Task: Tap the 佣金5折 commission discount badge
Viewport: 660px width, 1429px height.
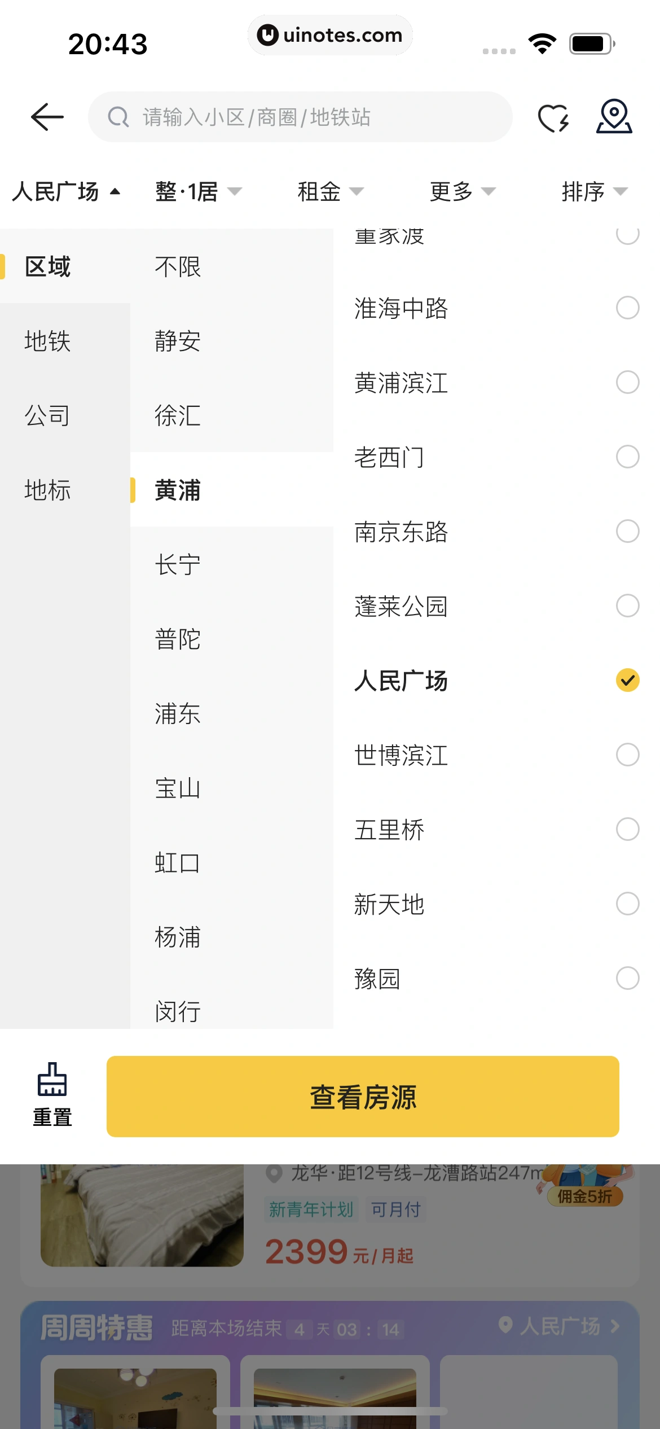Action: point(585,1196)
